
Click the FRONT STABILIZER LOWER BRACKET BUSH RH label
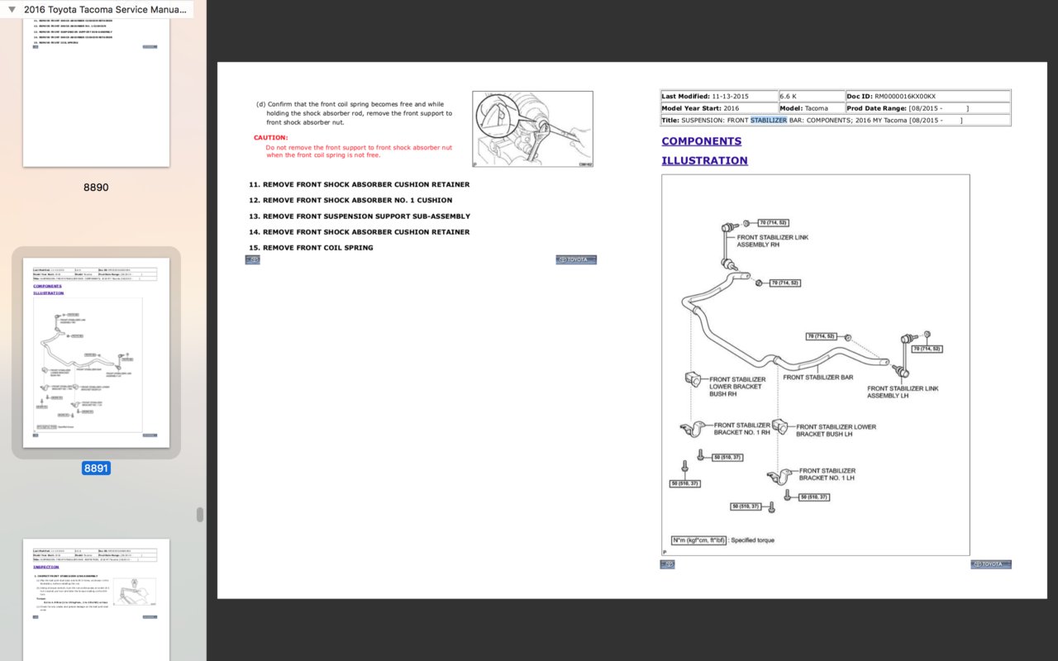(x=737, y=387)
